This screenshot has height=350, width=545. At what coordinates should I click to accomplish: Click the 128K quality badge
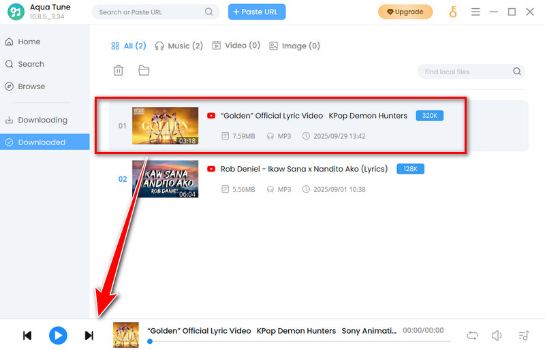pos(411,169)
